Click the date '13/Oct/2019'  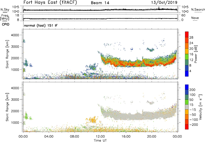click(x=164, y=3)
